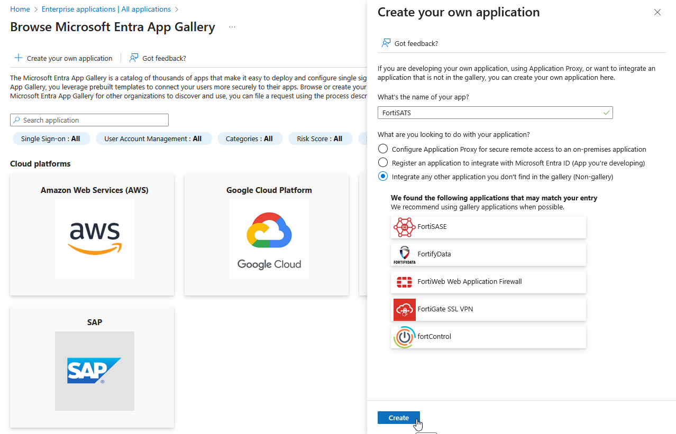Select the Non-gallery integrate application radio

tap(383, 177)
